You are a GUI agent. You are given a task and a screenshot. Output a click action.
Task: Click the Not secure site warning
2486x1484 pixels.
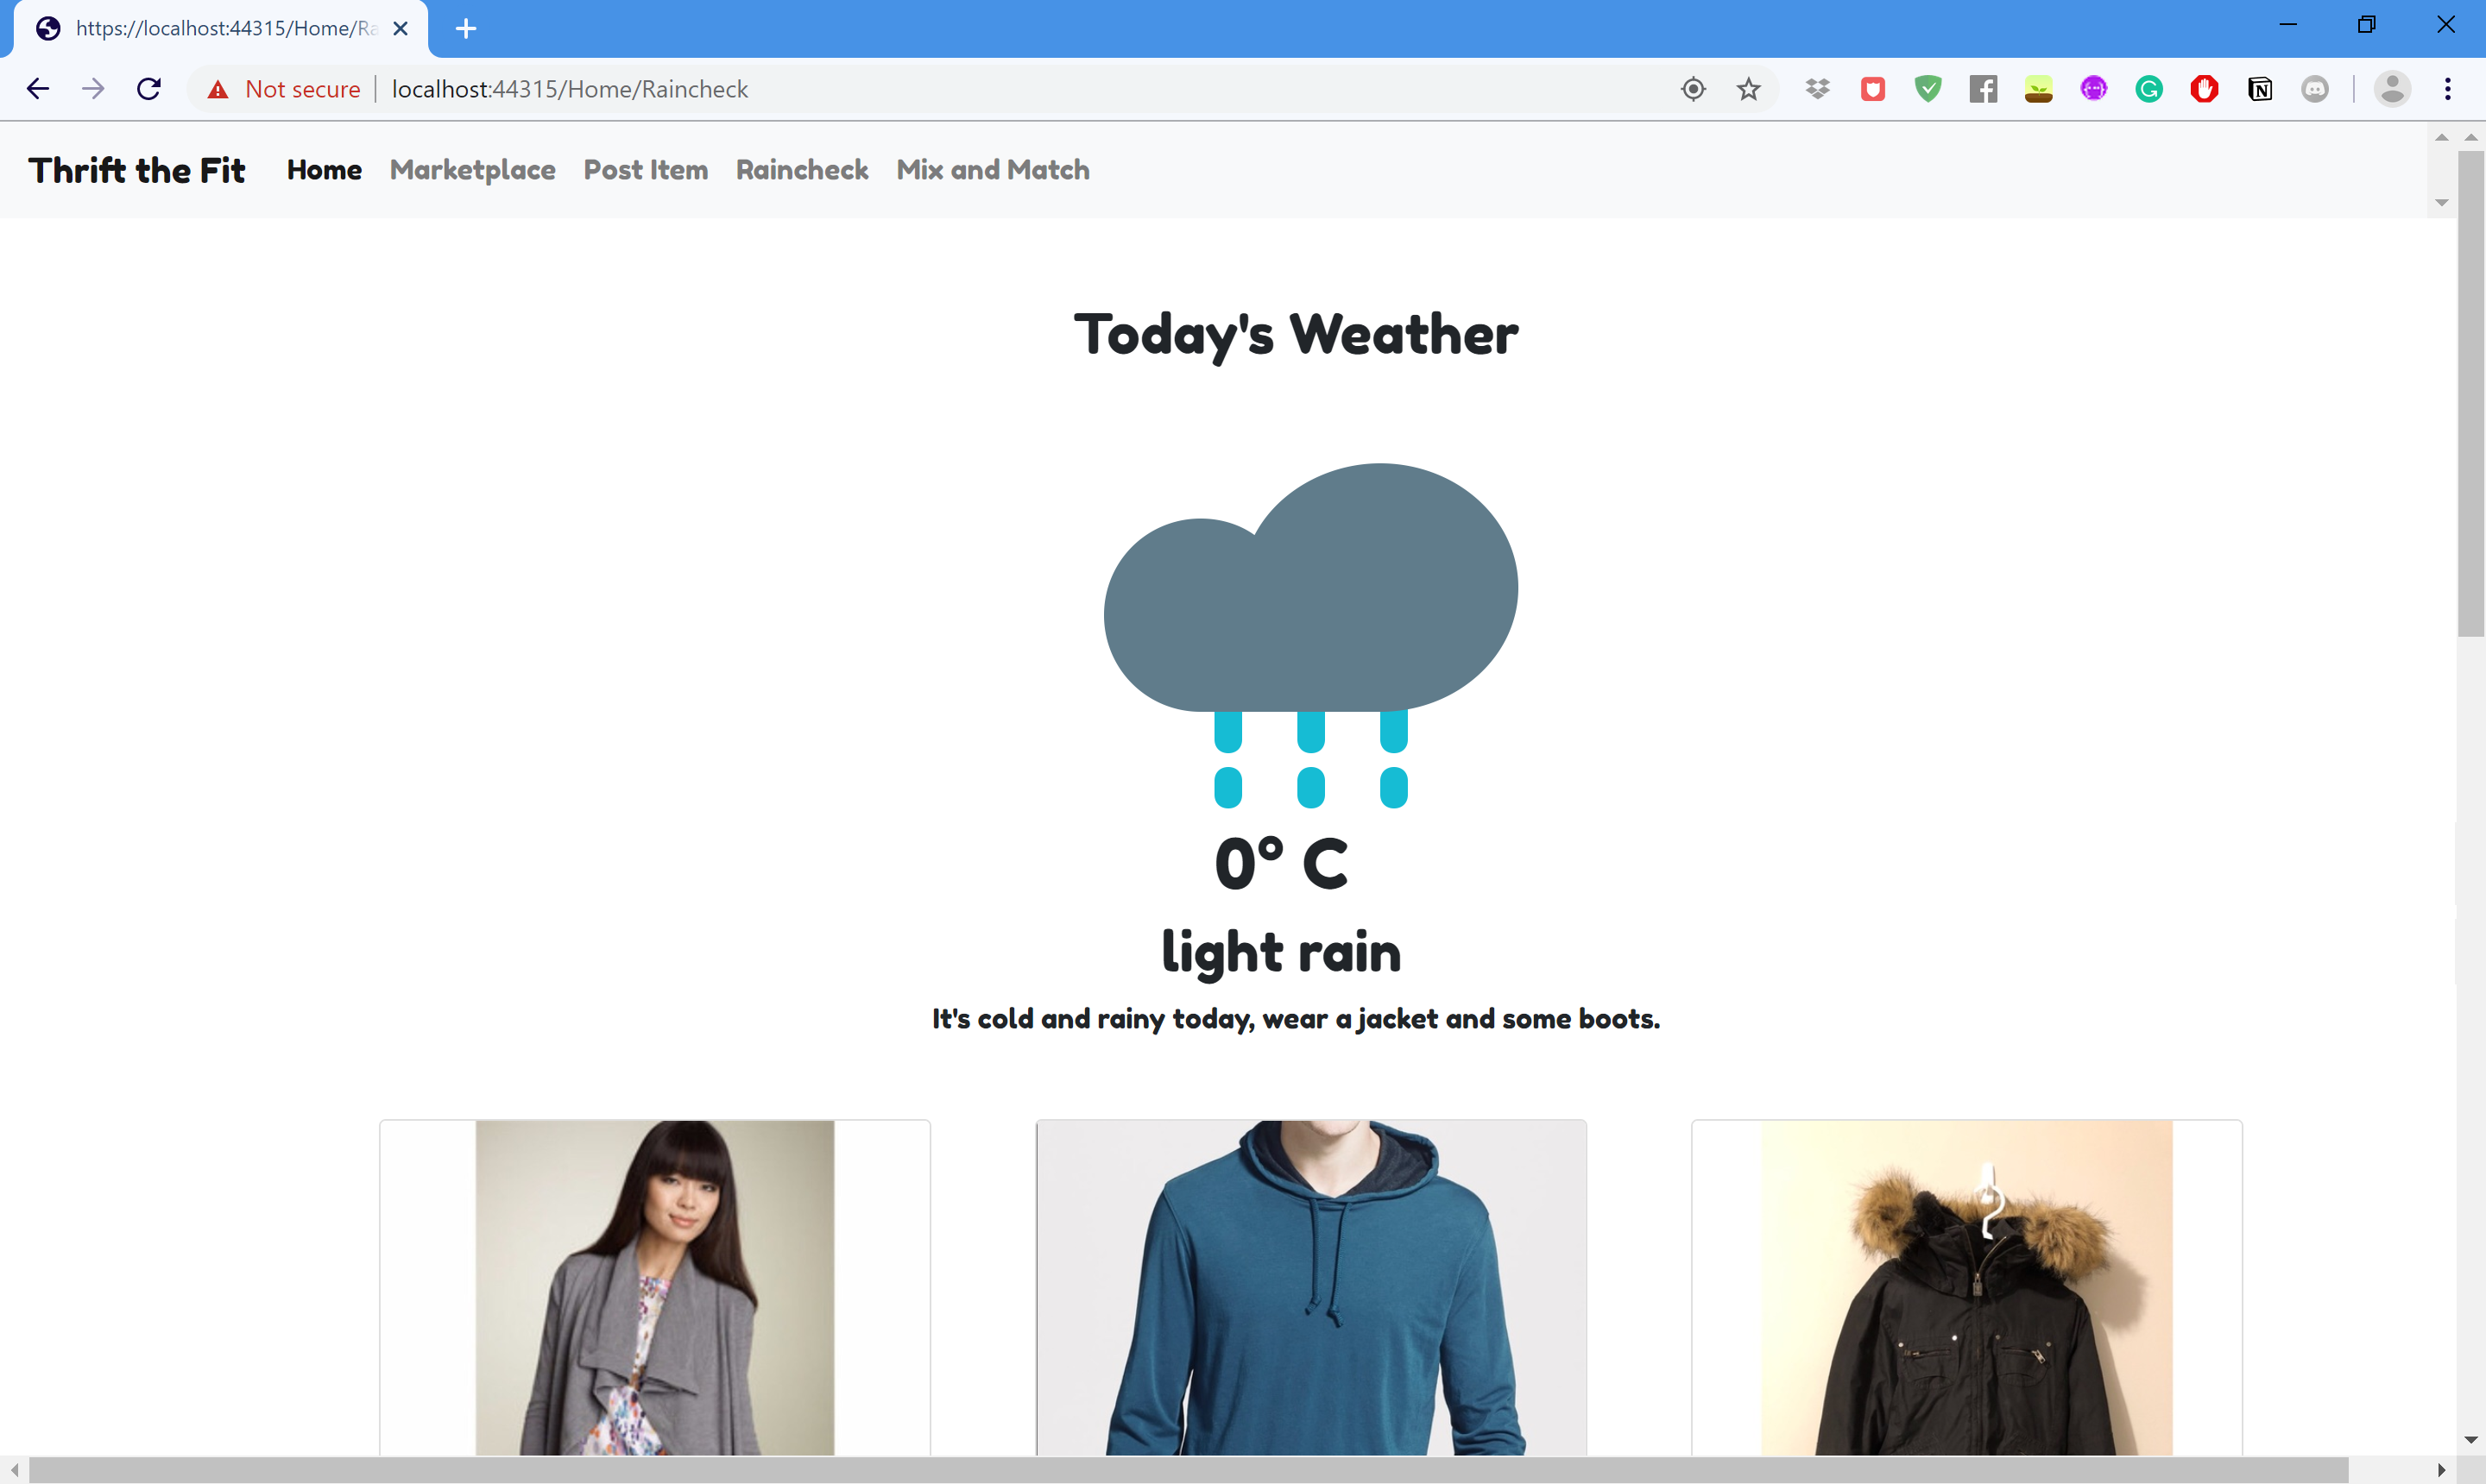pos(284,89)
